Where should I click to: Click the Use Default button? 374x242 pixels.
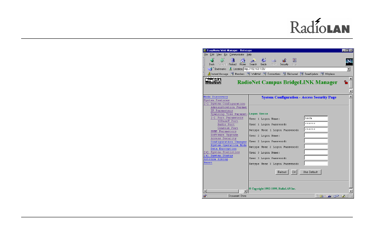tap(310, 172)
